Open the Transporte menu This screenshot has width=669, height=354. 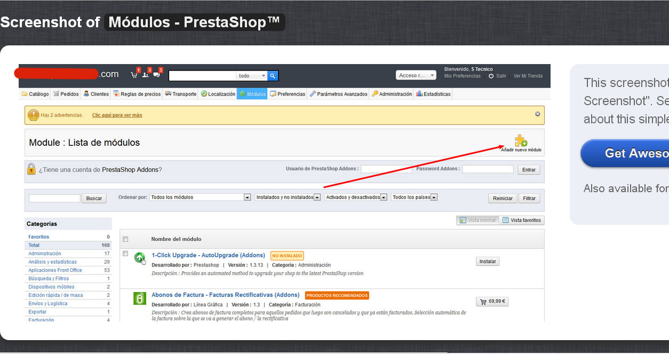180,94
